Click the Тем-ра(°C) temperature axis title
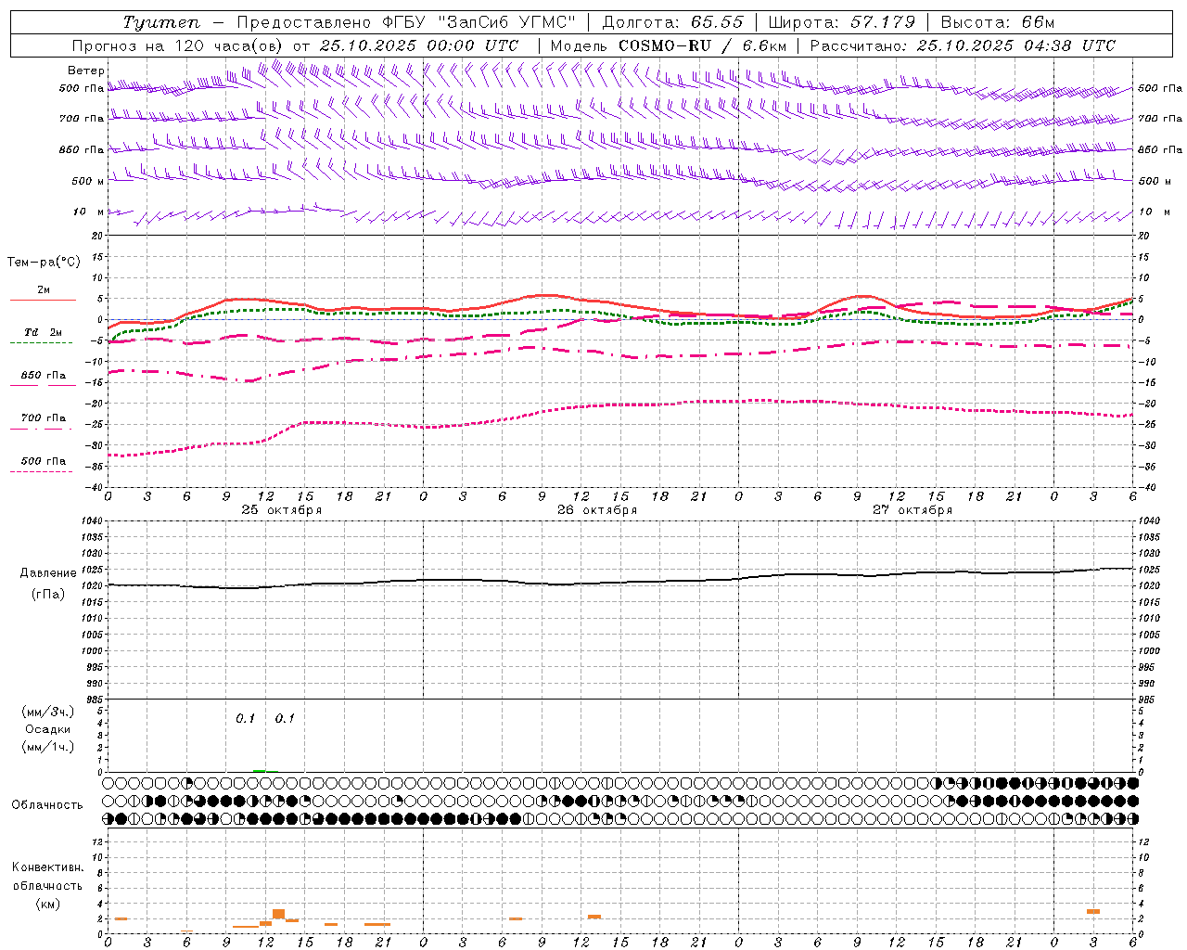This screenshot has width=1187, height=950. (x=44, y=263)
